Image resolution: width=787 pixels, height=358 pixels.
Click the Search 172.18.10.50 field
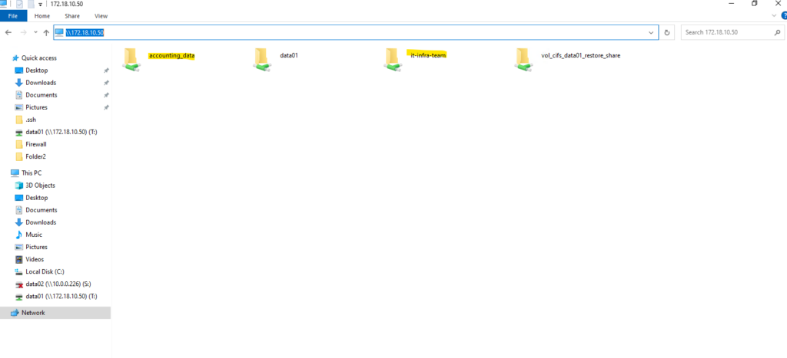coord(725,33)
